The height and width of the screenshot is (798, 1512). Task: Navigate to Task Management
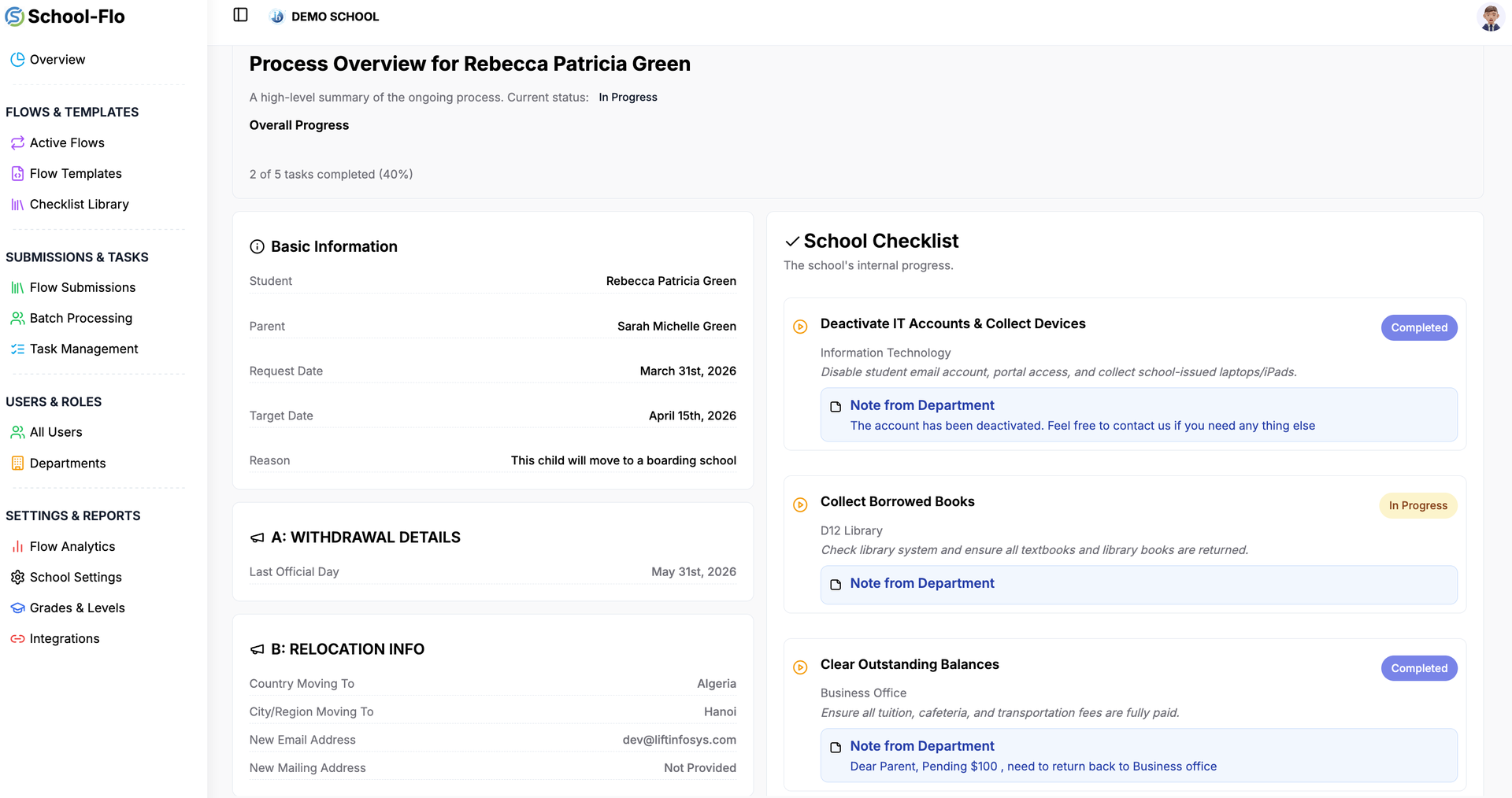(x=83, y=349)
